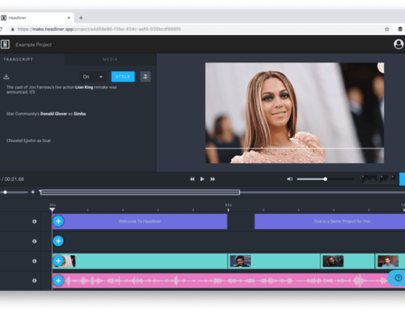This screenshot has width=405, height=312.
Task: Open info for the empty second track
Action: [x=34, y=241]
